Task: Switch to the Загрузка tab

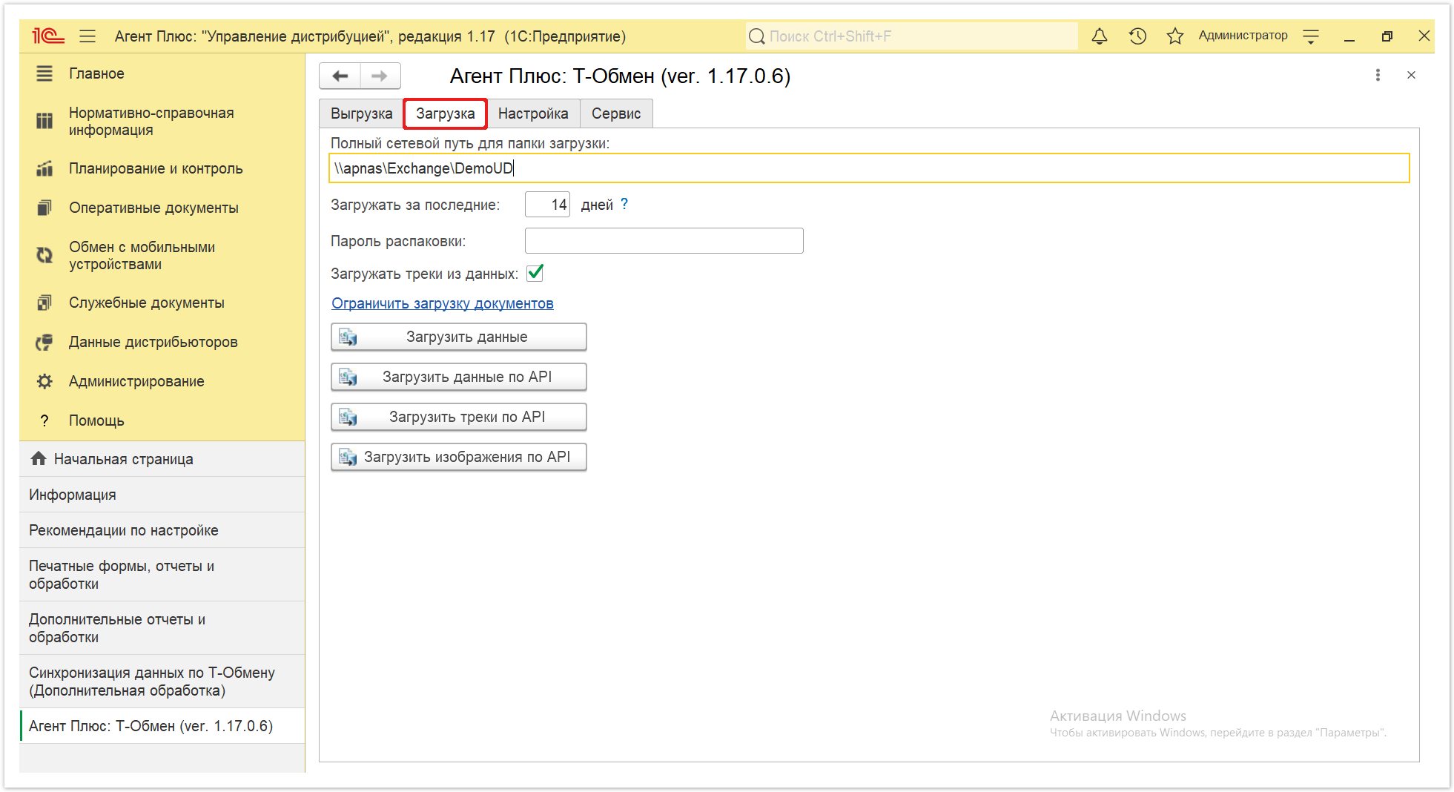Action: pyautogui.click(x=445, y=113)
